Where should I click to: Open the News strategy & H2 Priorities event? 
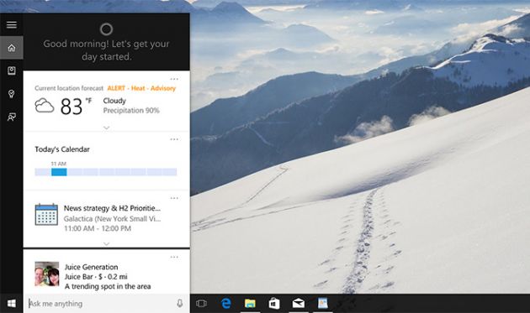point(112,208)
